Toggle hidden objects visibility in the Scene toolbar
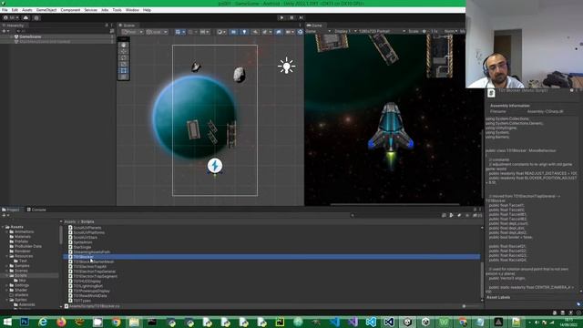The height and width of the screenshot is (328, 583). (x=279, y=32)
